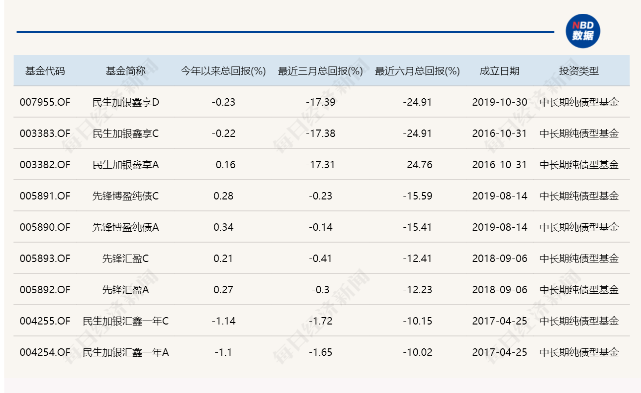Click the year-to-date value 0.27

(223, 290)
